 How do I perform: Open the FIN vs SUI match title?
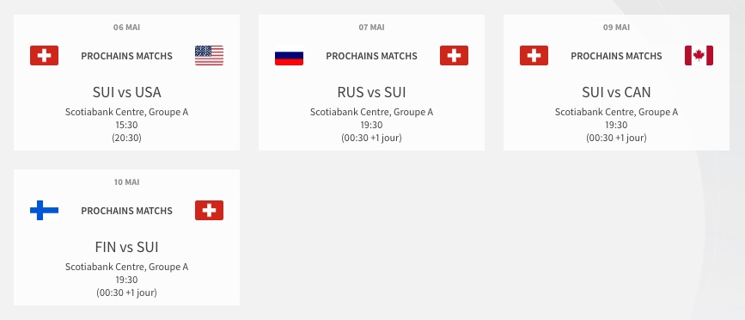tap(127, 247)
